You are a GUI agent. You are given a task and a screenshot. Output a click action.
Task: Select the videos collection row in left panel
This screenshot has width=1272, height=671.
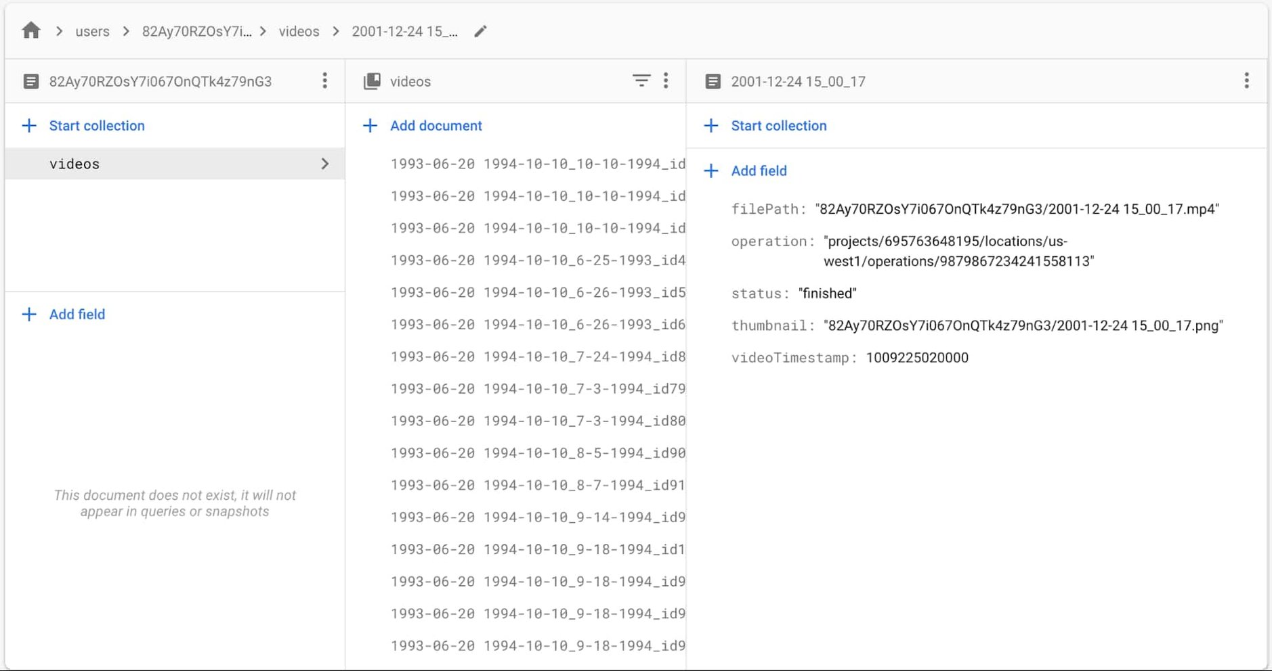pos(175,164)
